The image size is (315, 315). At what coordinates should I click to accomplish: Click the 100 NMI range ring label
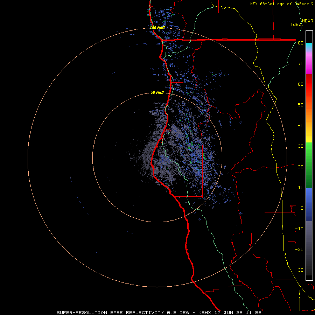[157, 28]
